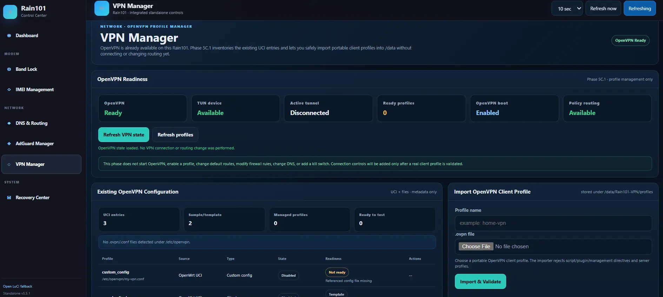Screen dimensions: 663x297
Task: Click the phase warning notice banner
Action: point(375,164)
